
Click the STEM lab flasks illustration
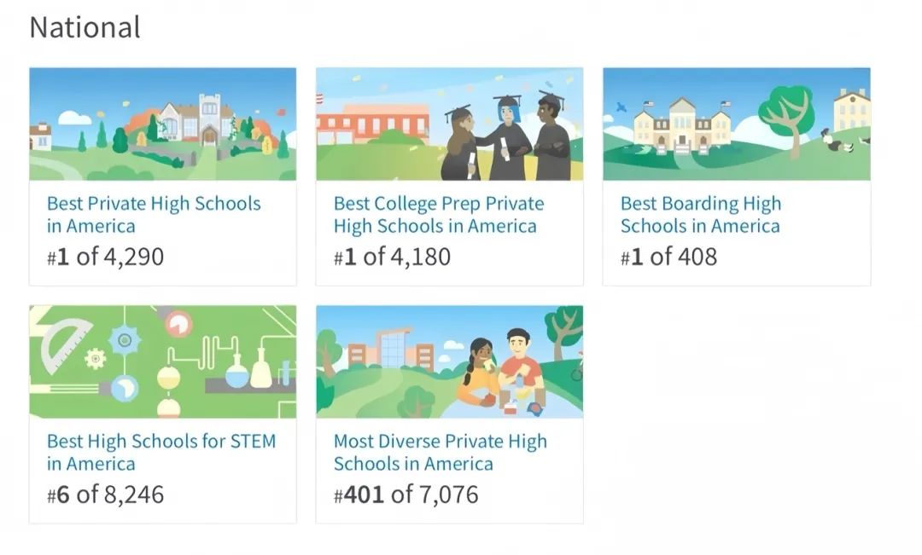(x=163, y=361)
